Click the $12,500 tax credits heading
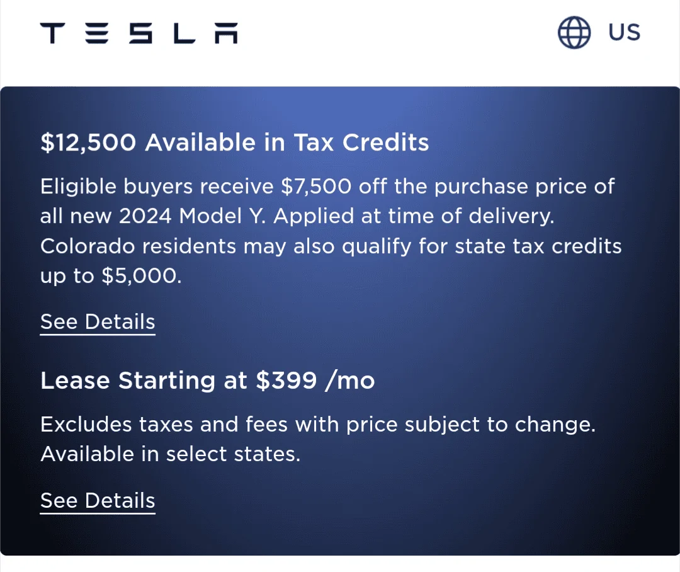The height and width of the screenshot is (572, 680). pos(234,142)
